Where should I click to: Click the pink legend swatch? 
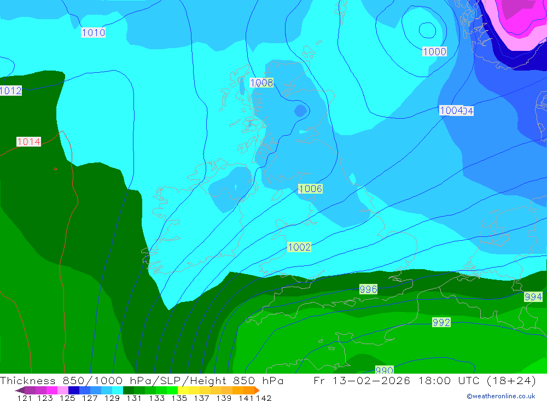tap(63, 390)
